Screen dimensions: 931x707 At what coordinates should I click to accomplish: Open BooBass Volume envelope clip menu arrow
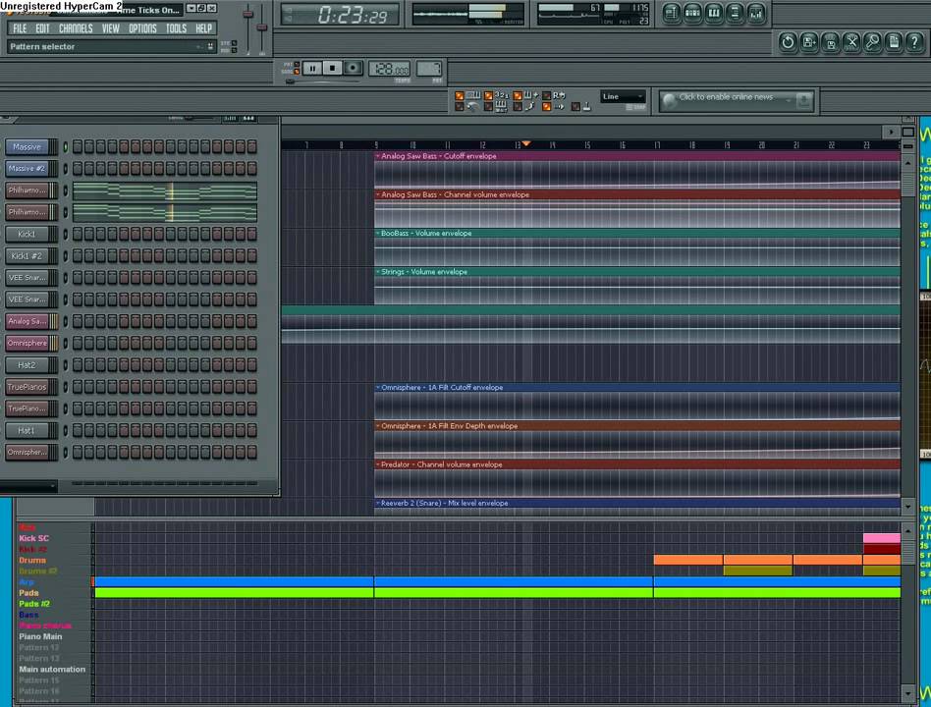[x=378, y=234]
